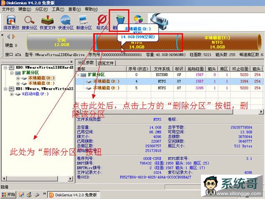Click the 保存更改 (Save changes) toolbar icon

coord(11,23)
